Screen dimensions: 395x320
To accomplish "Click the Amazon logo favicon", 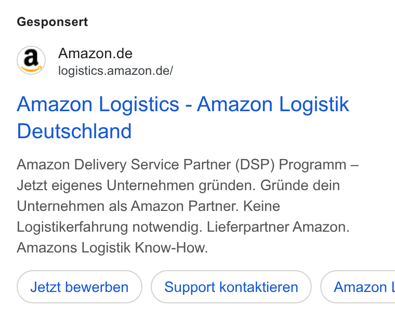I will pos(31,60).
